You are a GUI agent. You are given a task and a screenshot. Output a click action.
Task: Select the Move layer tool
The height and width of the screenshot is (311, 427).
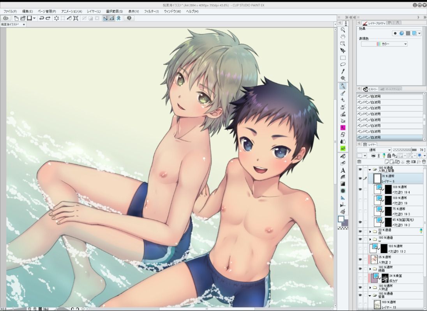click(343, 51)
